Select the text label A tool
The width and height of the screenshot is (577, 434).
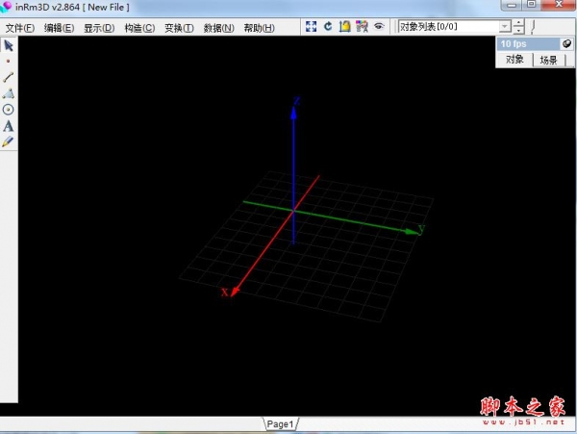tap(9, 125)
